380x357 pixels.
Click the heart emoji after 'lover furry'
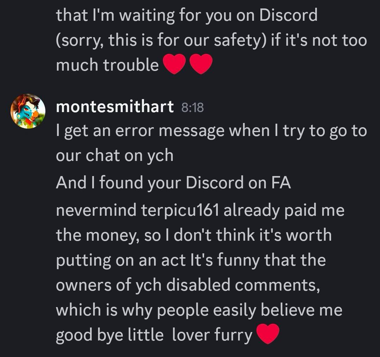click(267, 334)
